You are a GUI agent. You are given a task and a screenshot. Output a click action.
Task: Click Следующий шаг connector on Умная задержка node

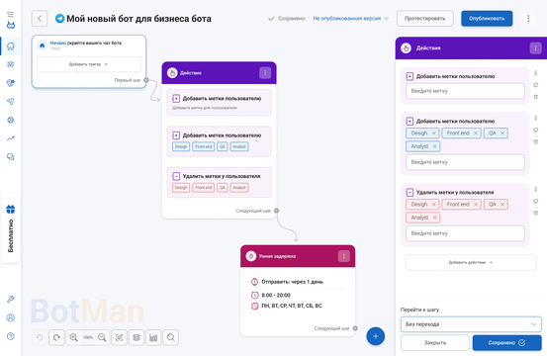click(355, 328)
